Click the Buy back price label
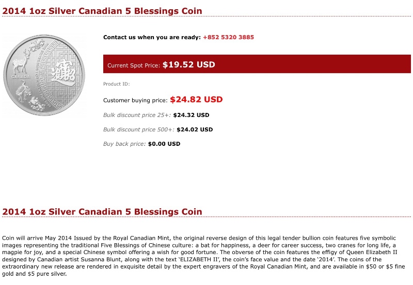The width and height of the screenshot is (413, 285). tap(124, 144)
